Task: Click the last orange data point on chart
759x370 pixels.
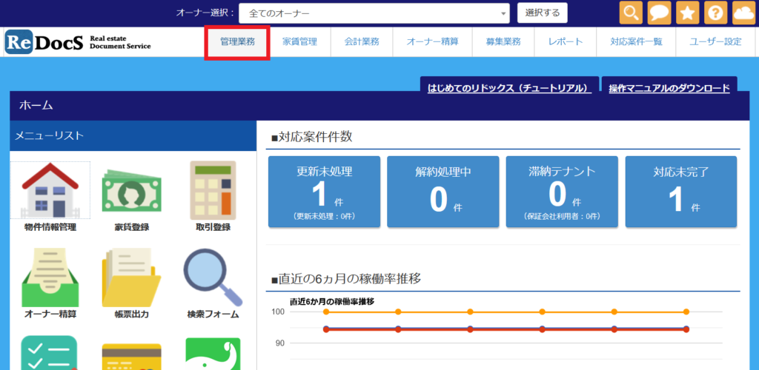Action: pos(686,312)
